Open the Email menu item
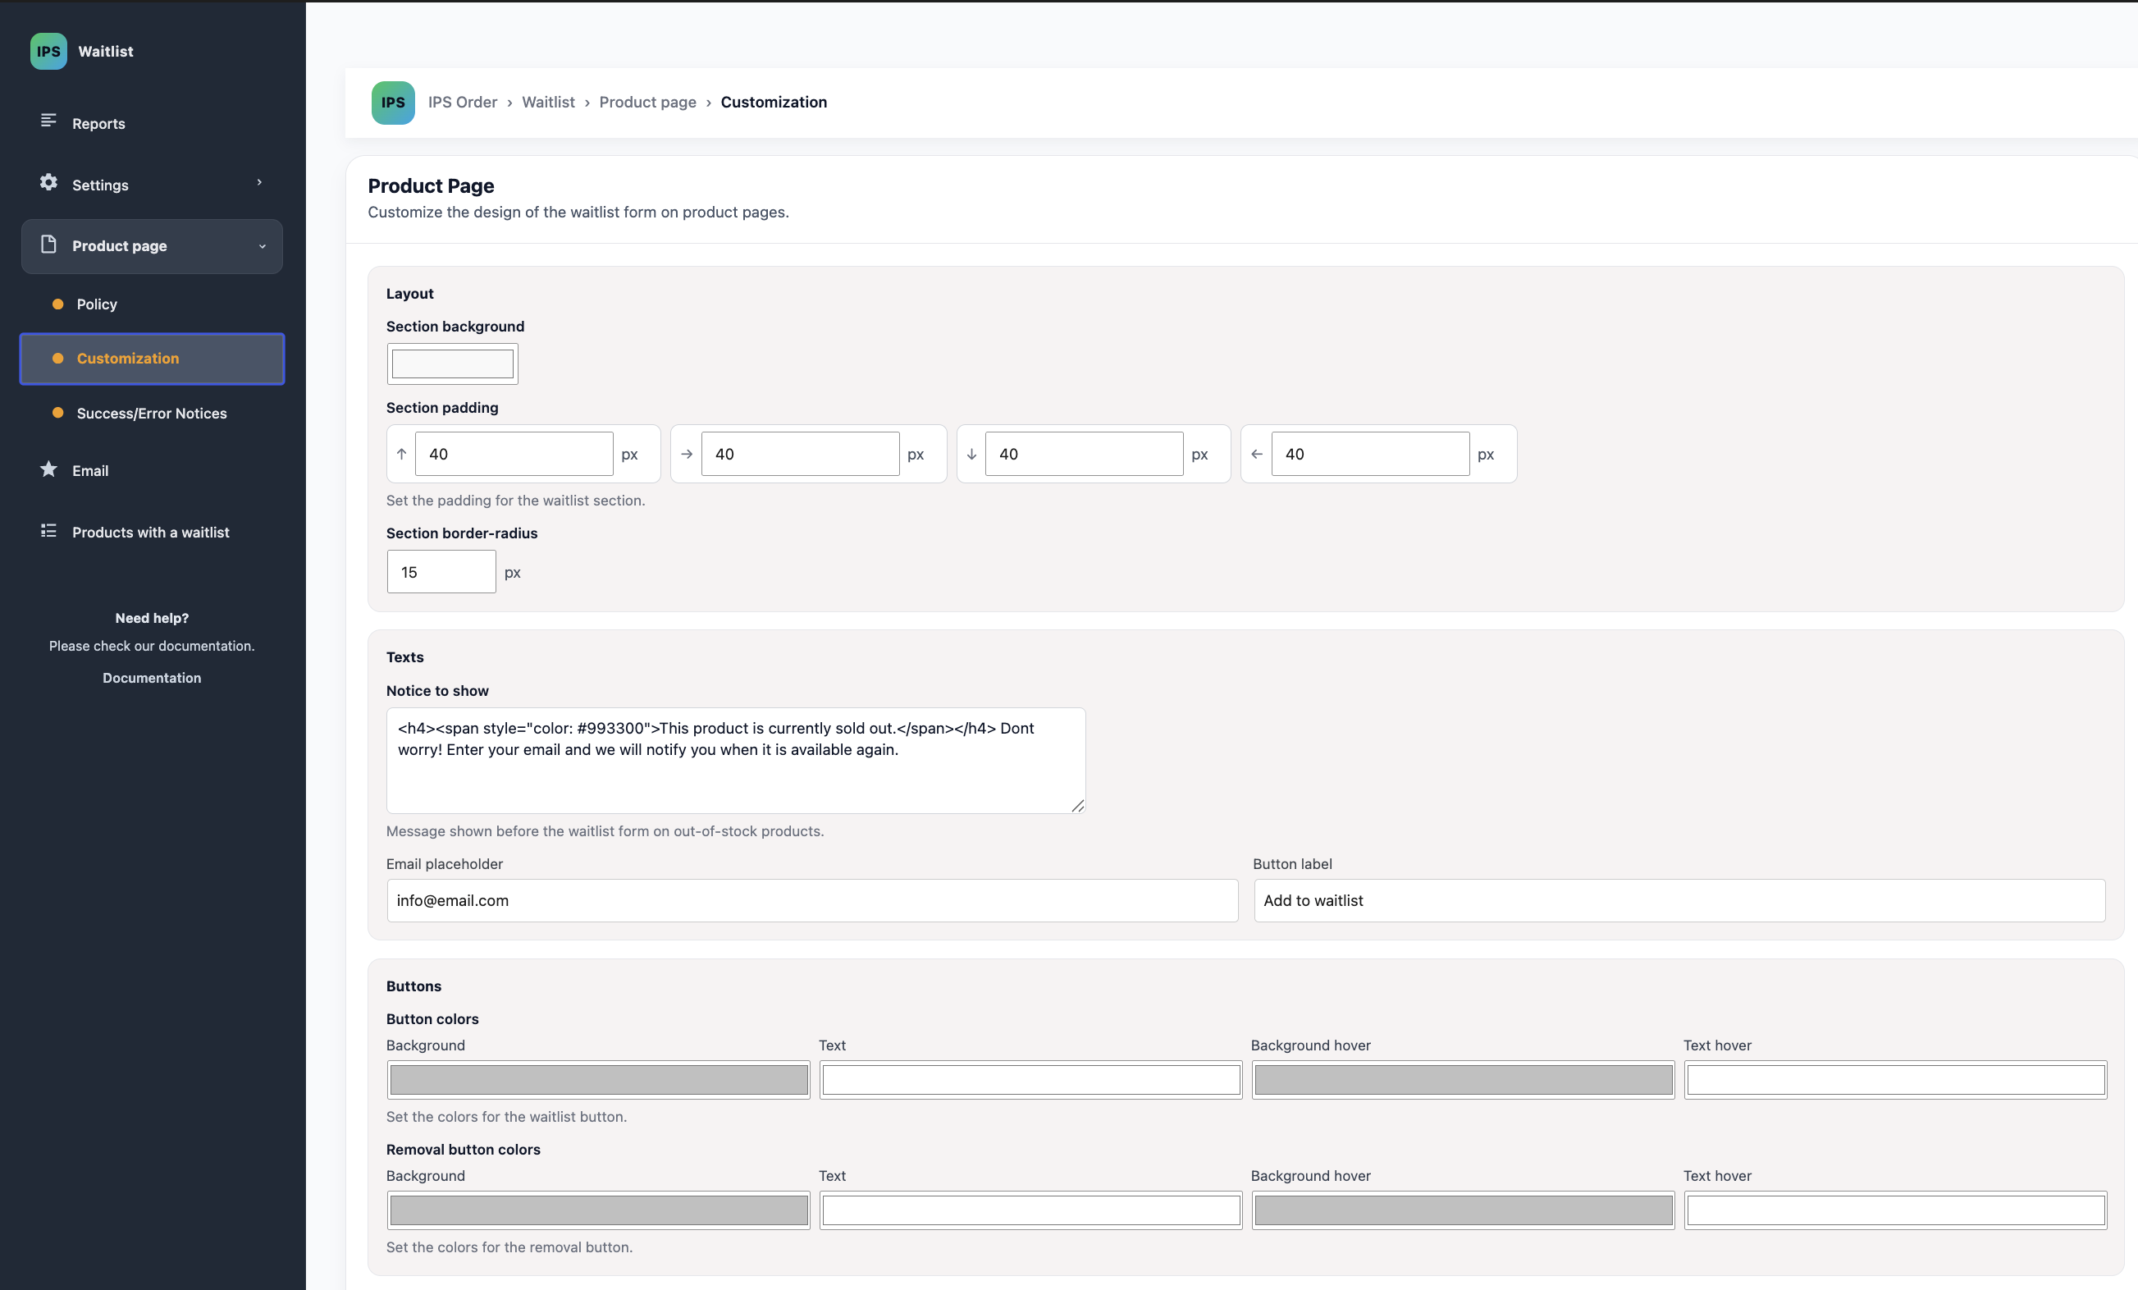Screen dimensions: 2138x1290 tap(152, 470)
